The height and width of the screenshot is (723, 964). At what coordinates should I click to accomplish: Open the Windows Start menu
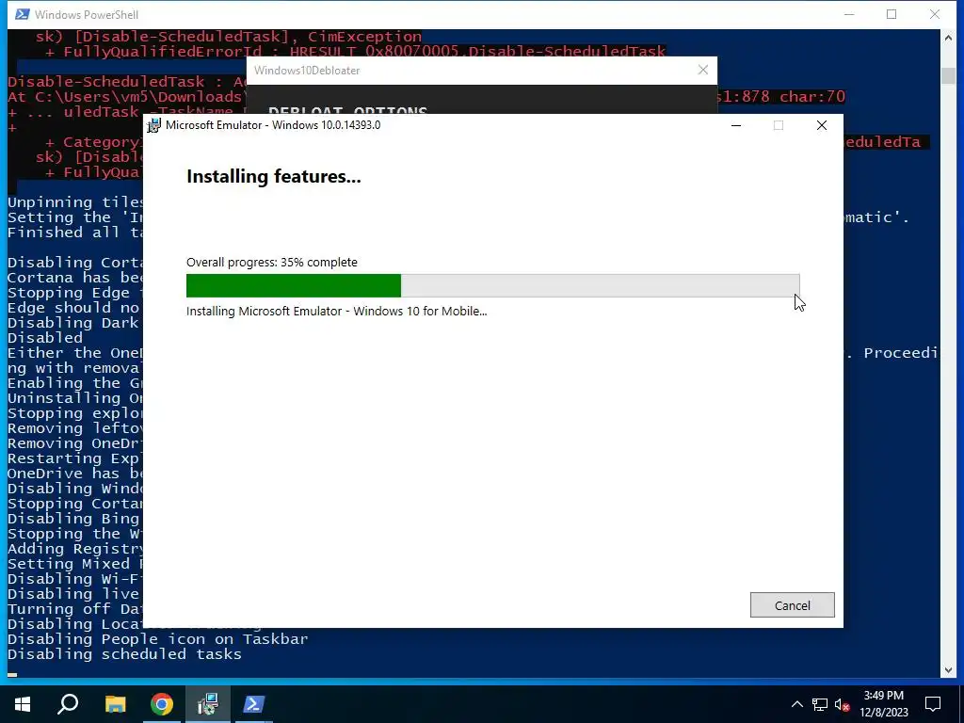pos(23,704)
